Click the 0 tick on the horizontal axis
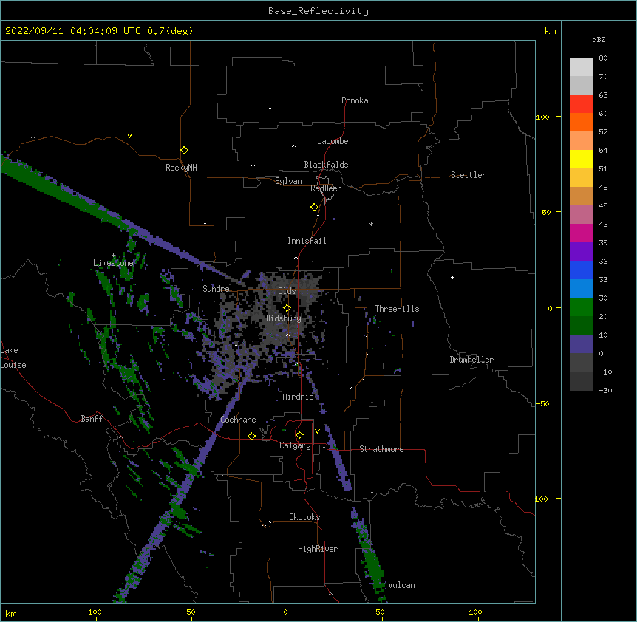This screenshot has width=637, height=622. pyautogui.click(x=285, y=612)
